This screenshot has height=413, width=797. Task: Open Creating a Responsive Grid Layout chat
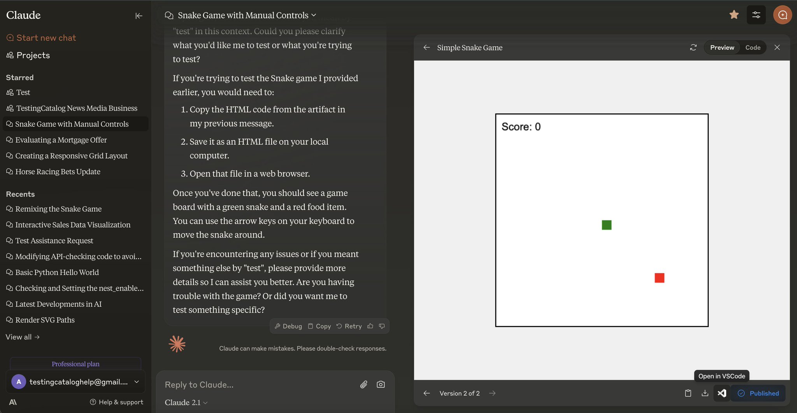[75, 156]
